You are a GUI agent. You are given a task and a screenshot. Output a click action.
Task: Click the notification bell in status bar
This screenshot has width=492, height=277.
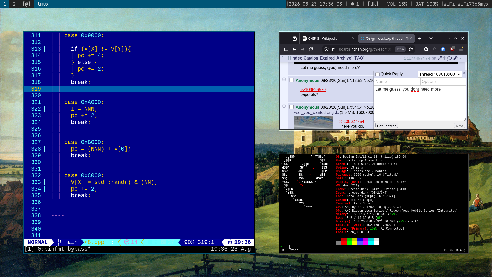(353, 4)
